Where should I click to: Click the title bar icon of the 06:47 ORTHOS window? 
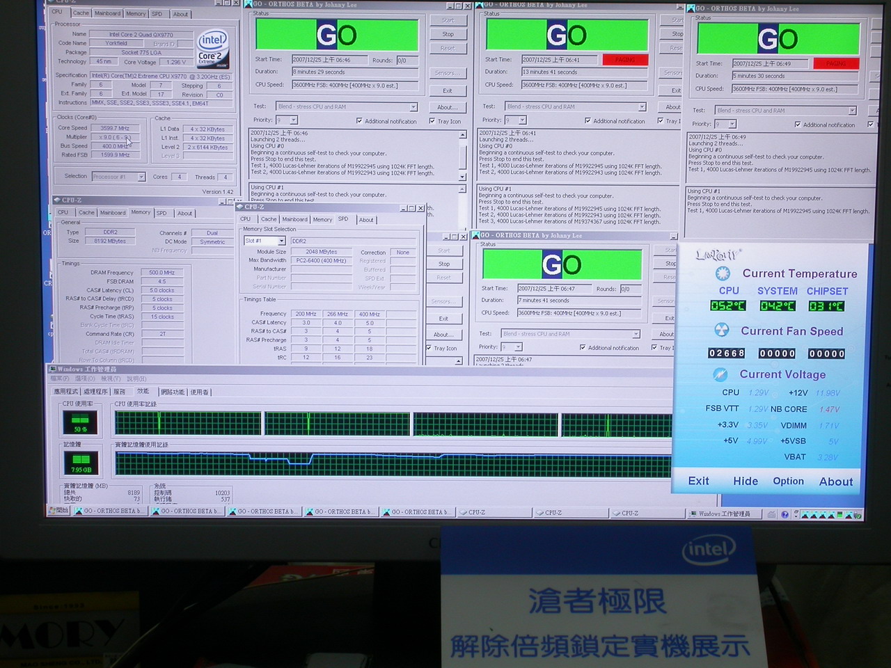point(475,236)
